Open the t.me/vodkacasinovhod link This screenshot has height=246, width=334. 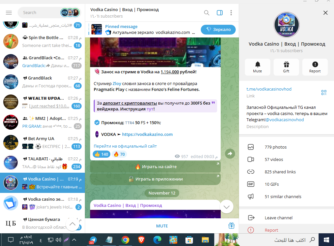point(269,89)
